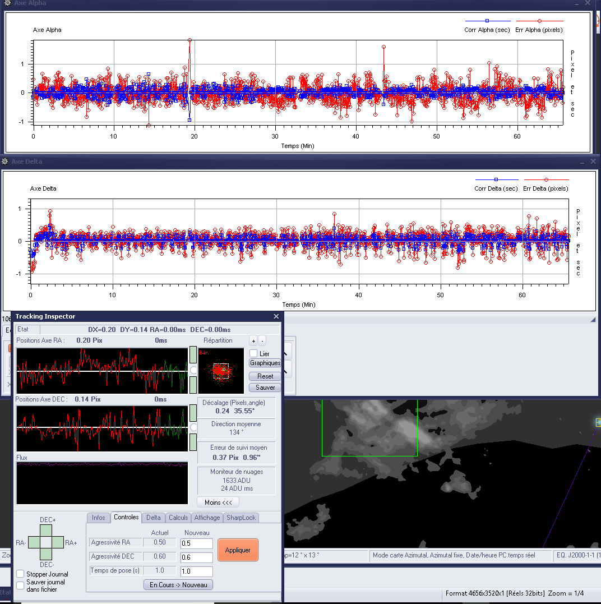
Task: Enable the Lier checkbox
Action: pos(253,353)
